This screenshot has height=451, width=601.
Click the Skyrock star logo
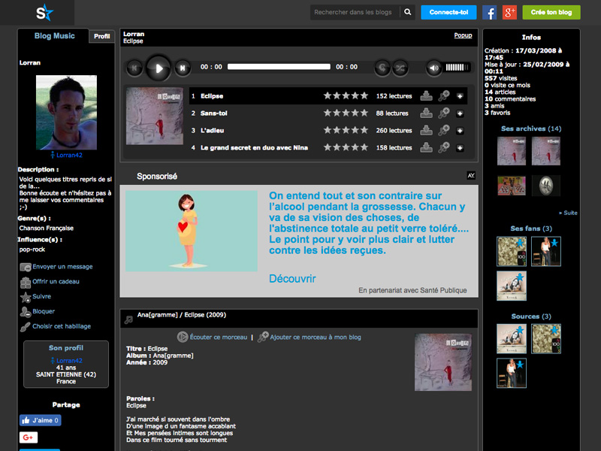pos(45,12)
